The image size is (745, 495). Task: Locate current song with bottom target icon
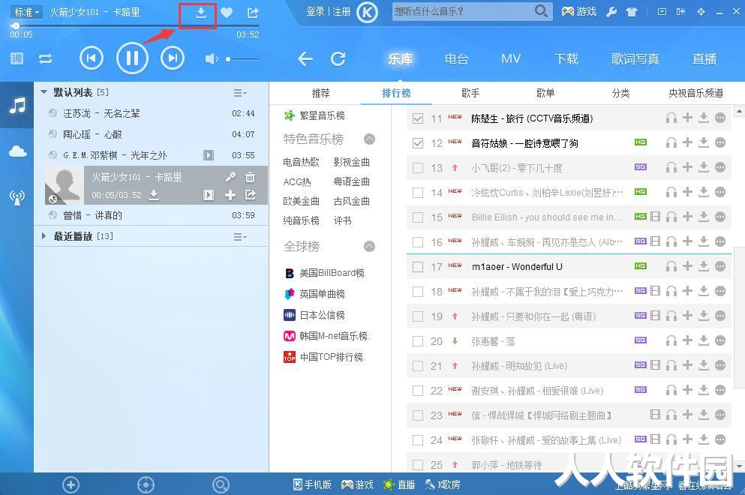click(x=146, y=484)
